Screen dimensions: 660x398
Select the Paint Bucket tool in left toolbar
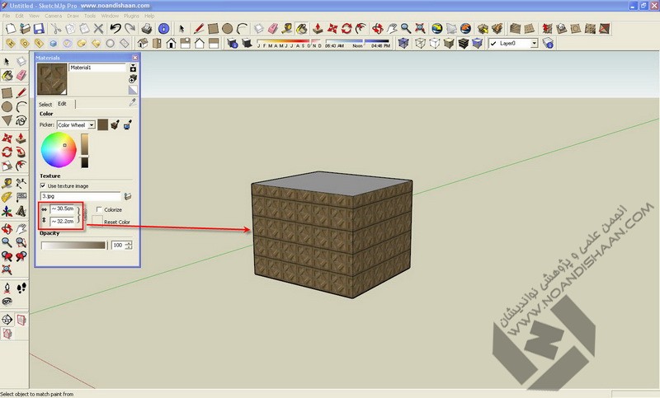tap(7, 75)
